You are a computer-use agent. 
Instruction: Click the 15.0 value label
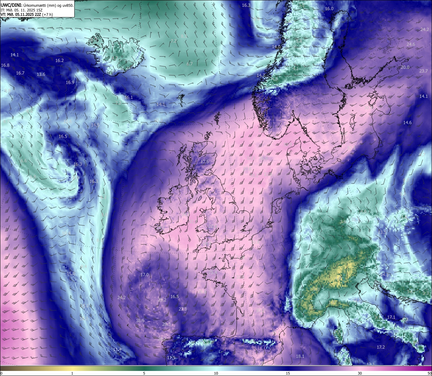[x=71, y=274]
